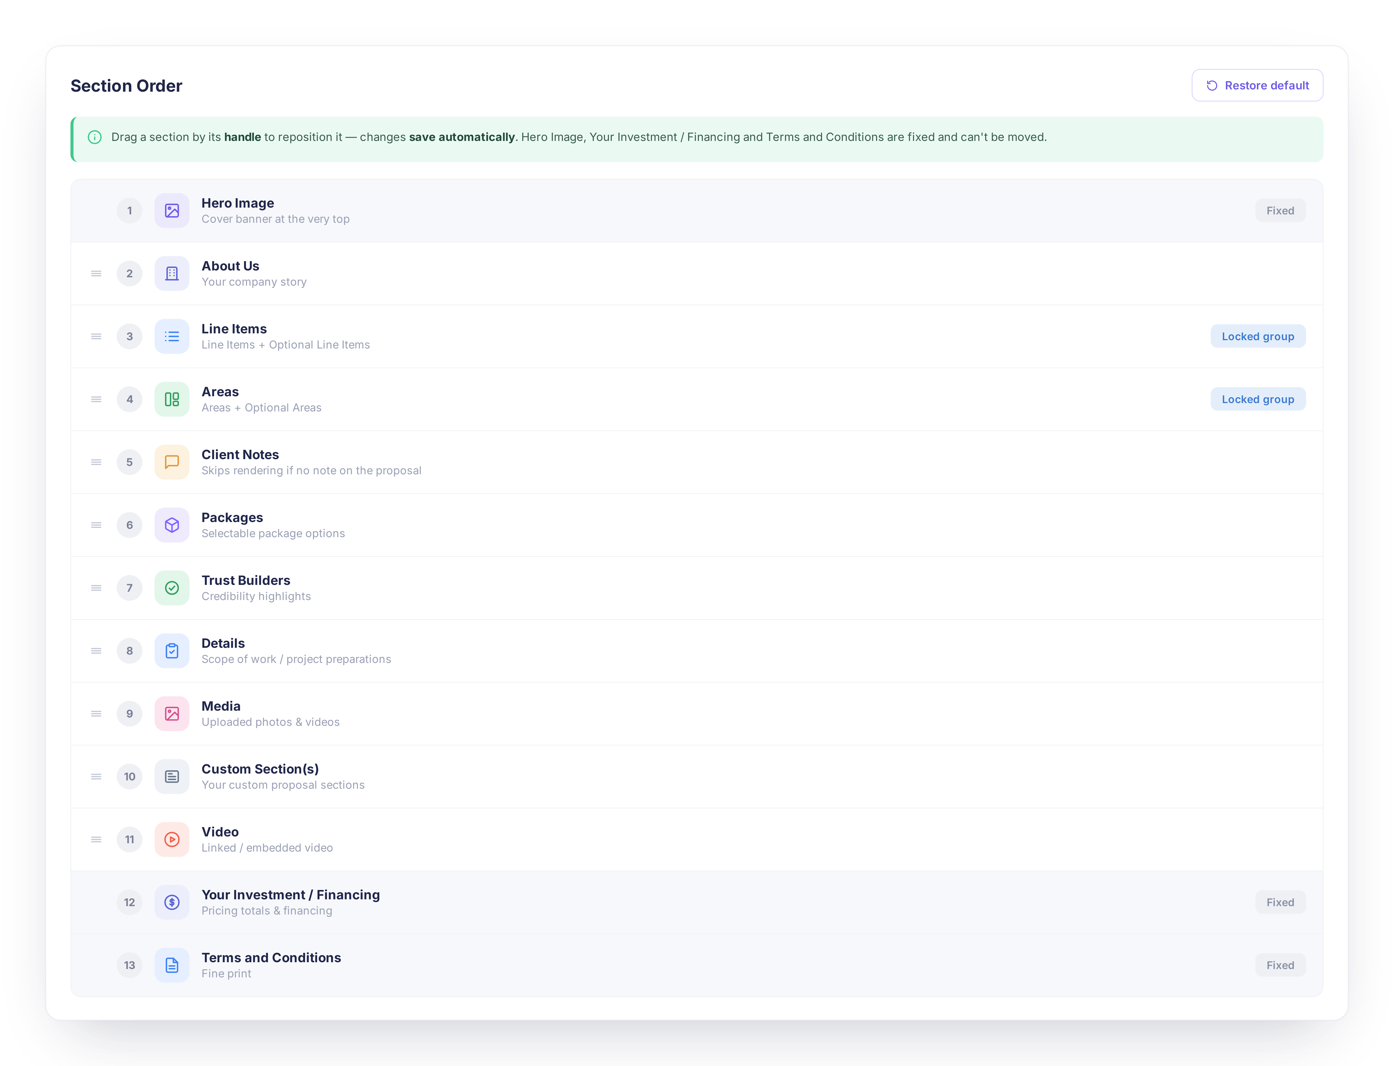Grab the Trust Builders drag handle

[96, 588]
